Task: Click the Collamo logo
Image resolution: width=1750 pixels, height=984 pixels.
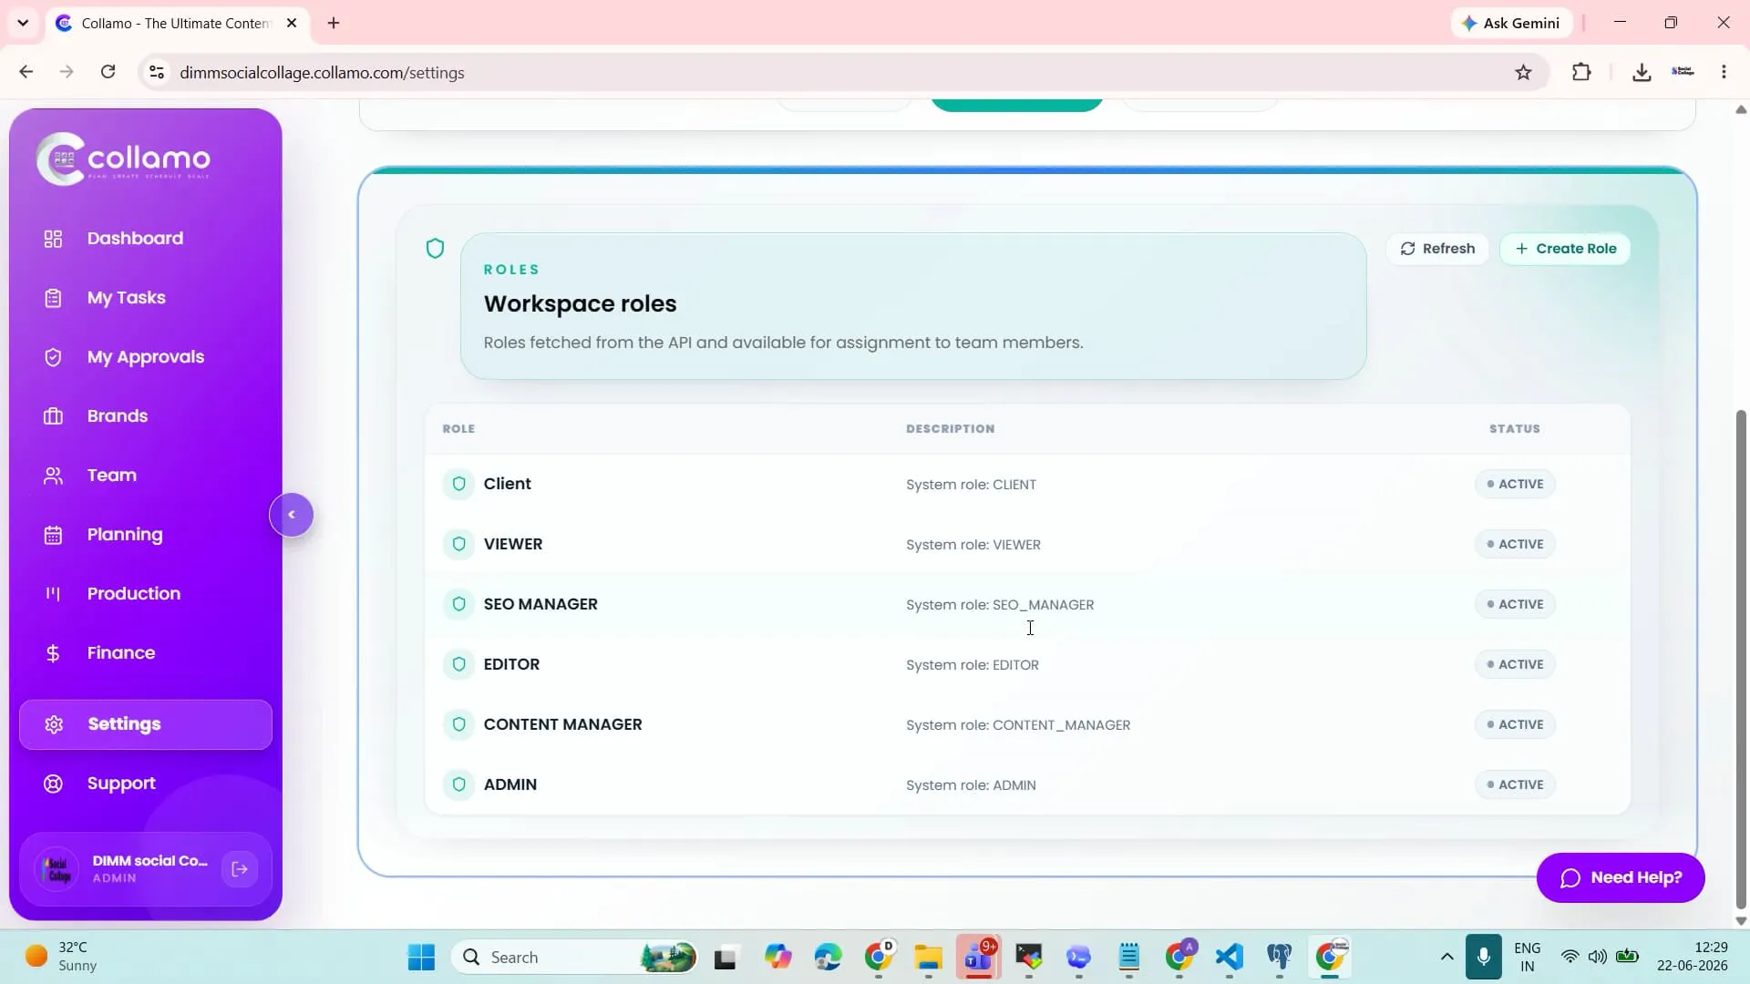Action: (124, 159)
